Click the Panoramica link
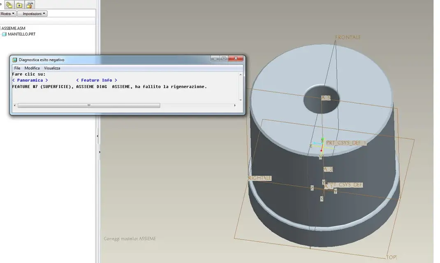440x263 pixels. (30, 80)
